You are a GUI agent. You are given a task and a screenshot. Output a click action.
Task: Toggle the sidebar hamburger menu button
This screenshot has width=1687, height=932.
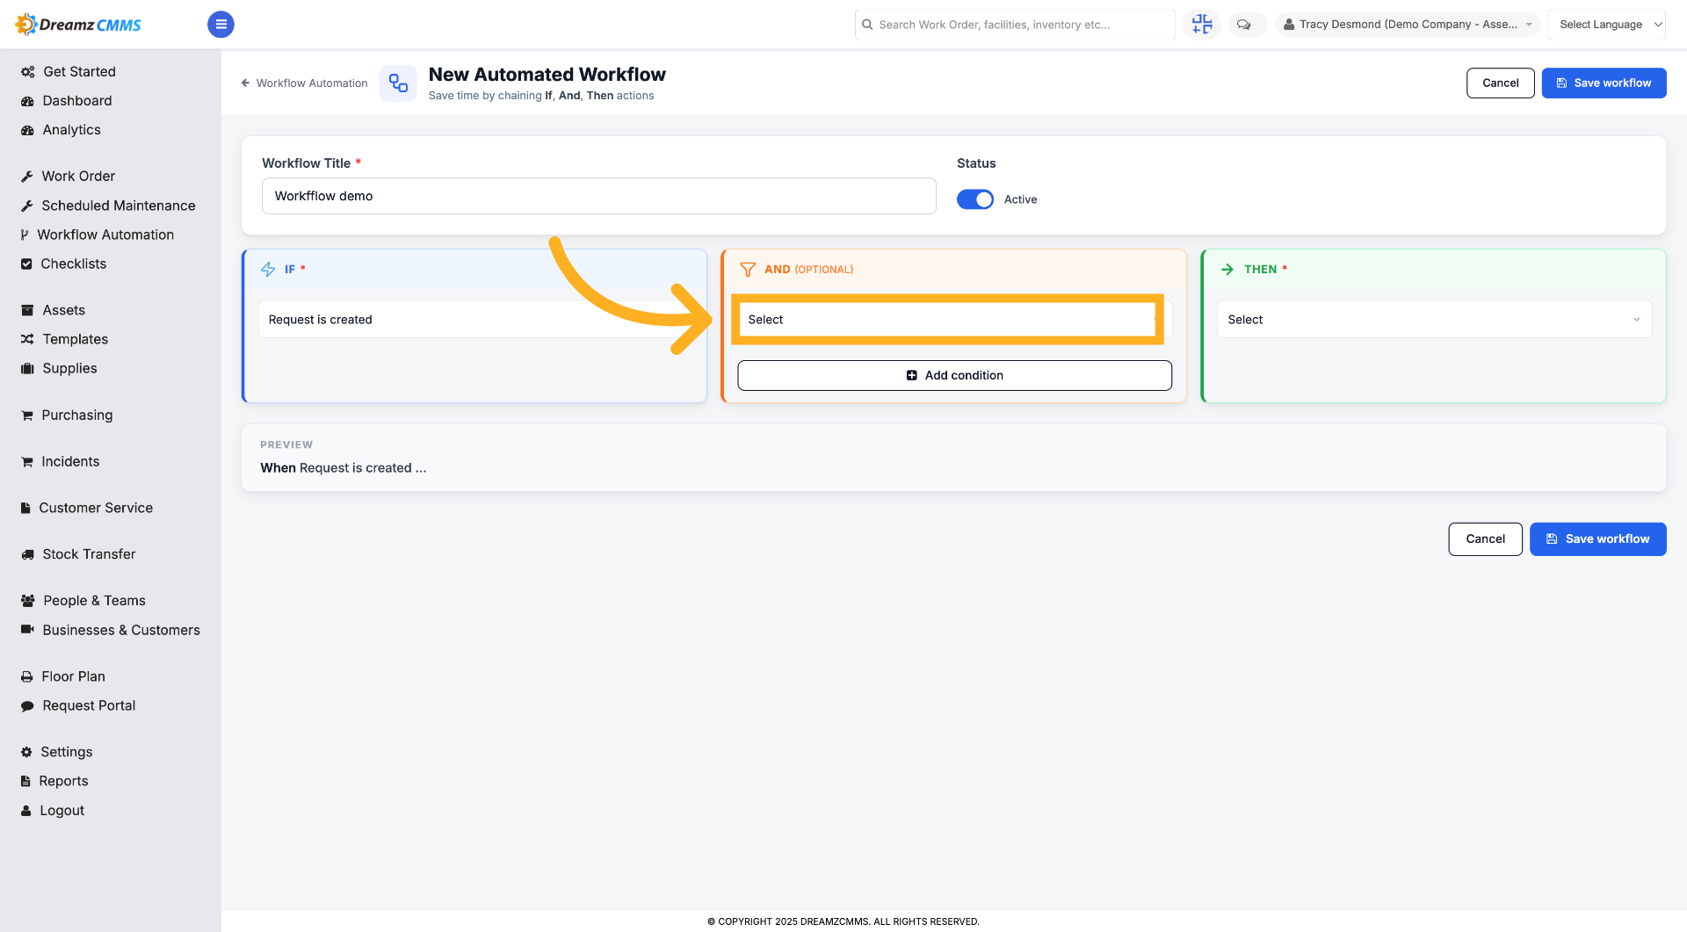[x=221, y=25]
